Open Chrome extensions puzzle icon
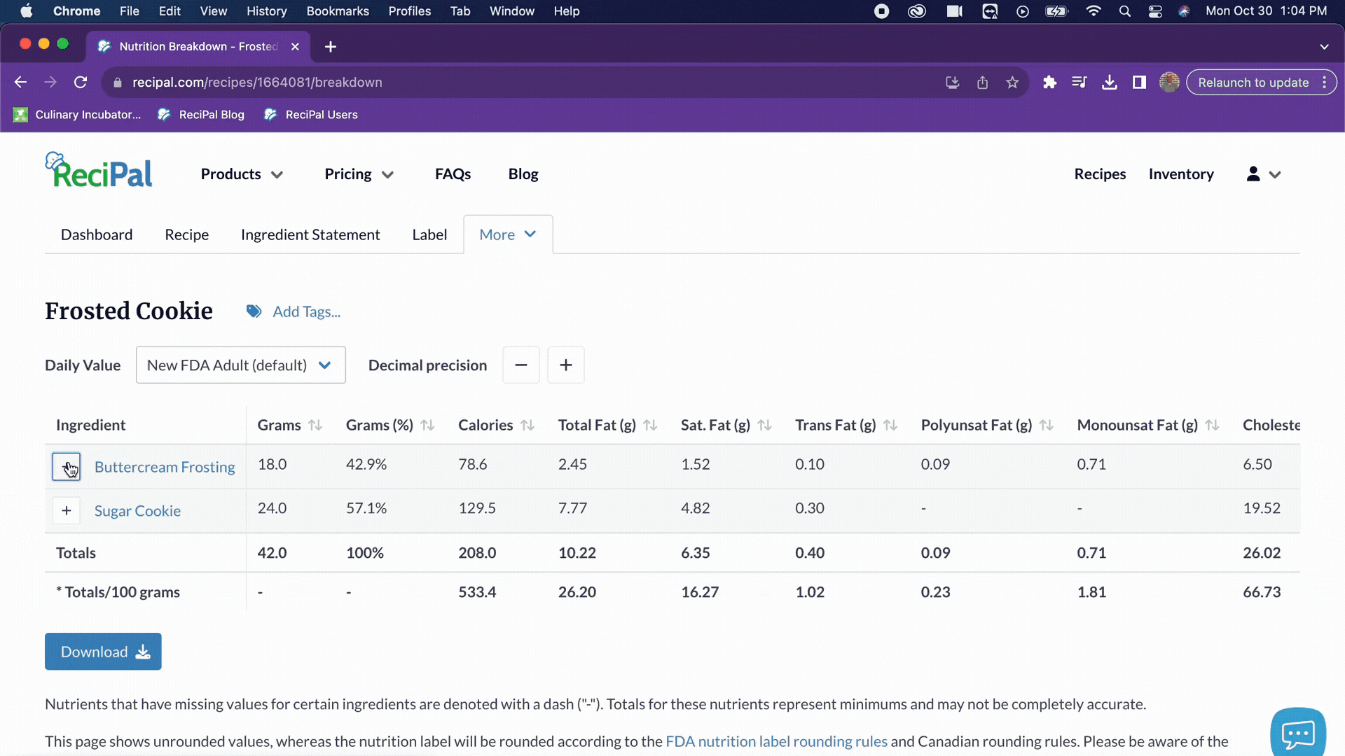 (x=1049, y=83)
